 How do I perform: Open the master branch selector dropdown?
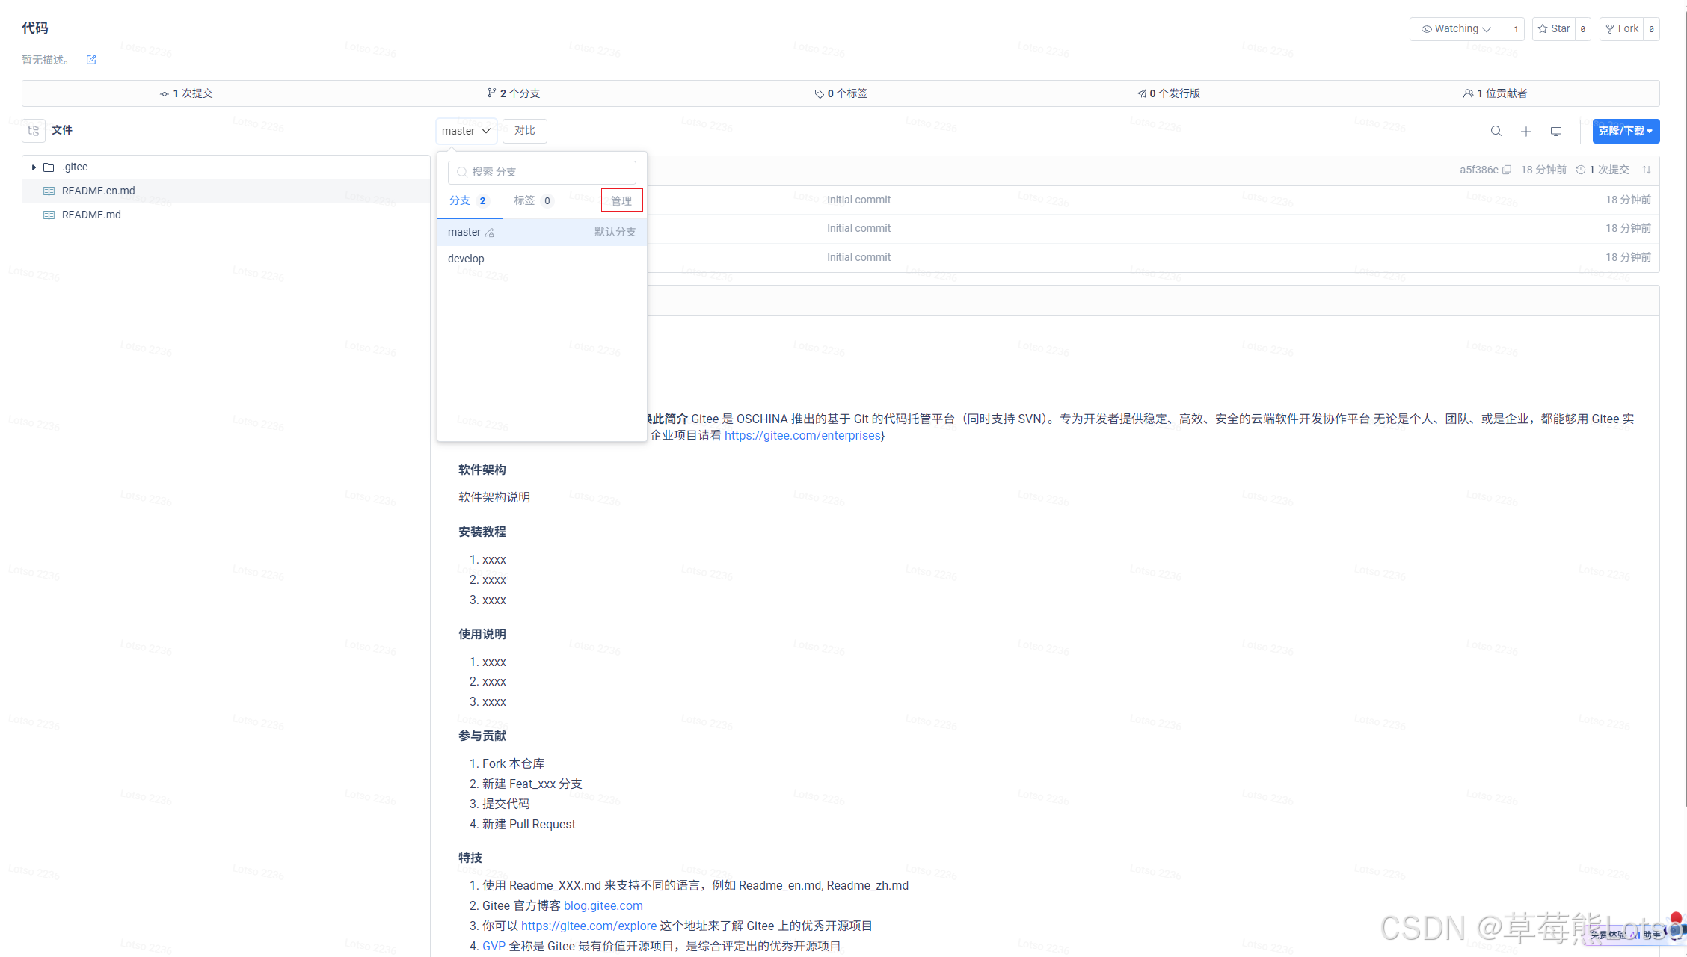click(x=466, y=131)
